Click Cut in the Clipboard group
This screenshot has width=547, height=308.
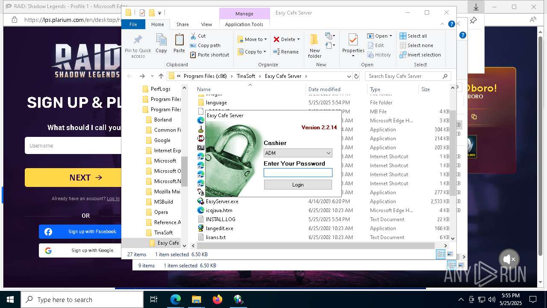coord(198,36)
